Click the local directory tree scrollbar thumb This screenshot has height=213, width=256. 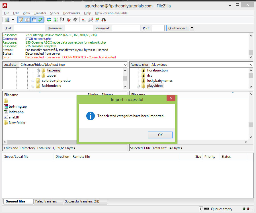click(125, 78)
